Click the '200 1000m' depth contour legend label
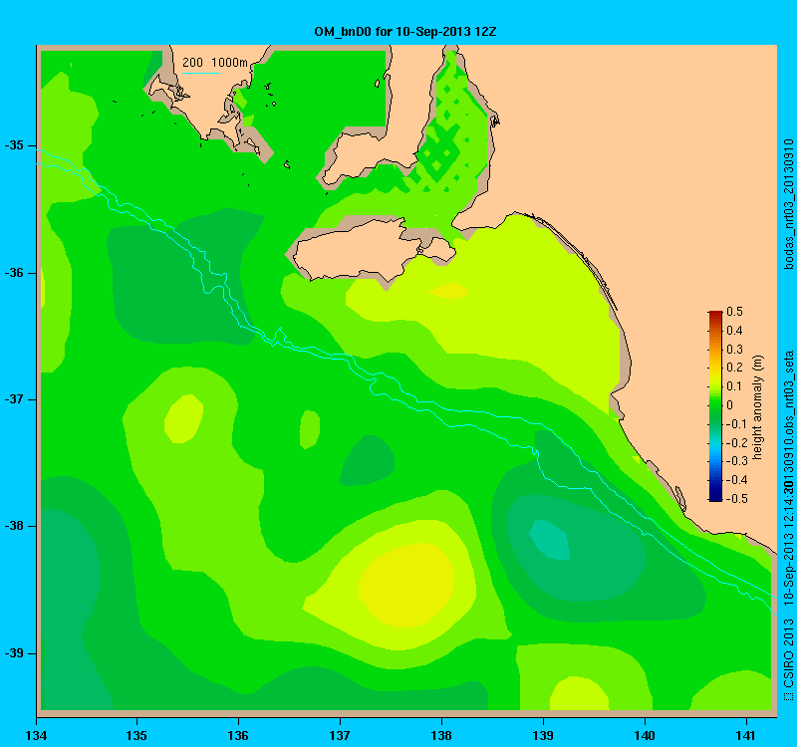Screen dimensions: 797x747 pyautogui.click(x=215, y=63)
